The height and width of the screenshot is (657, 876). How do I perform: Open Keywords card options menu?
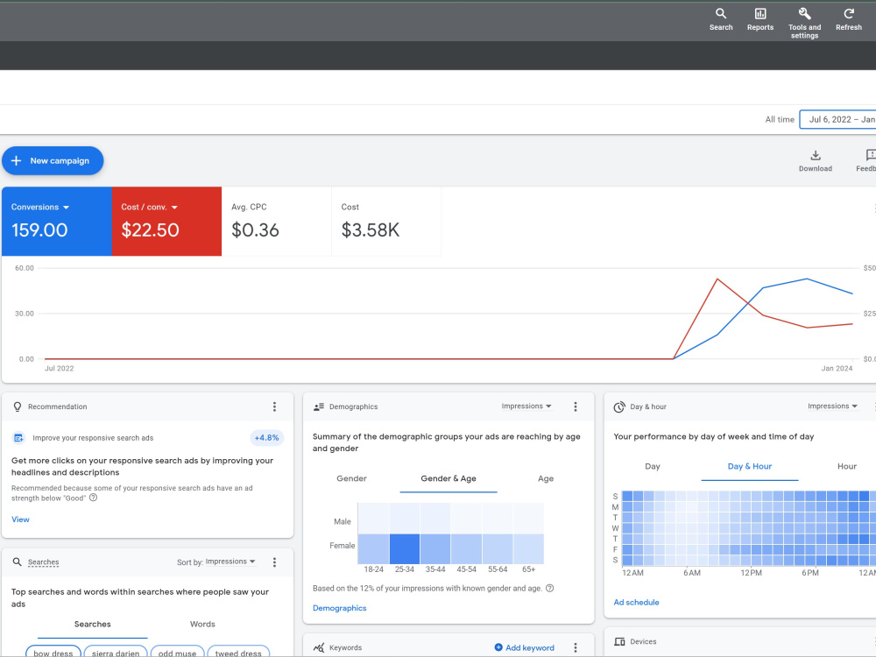(x=576, y=648)
